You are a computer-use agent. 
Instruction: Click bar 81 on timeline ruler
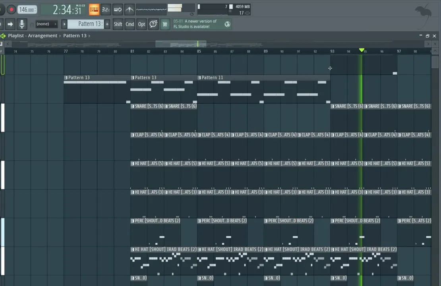pos(132,51)
